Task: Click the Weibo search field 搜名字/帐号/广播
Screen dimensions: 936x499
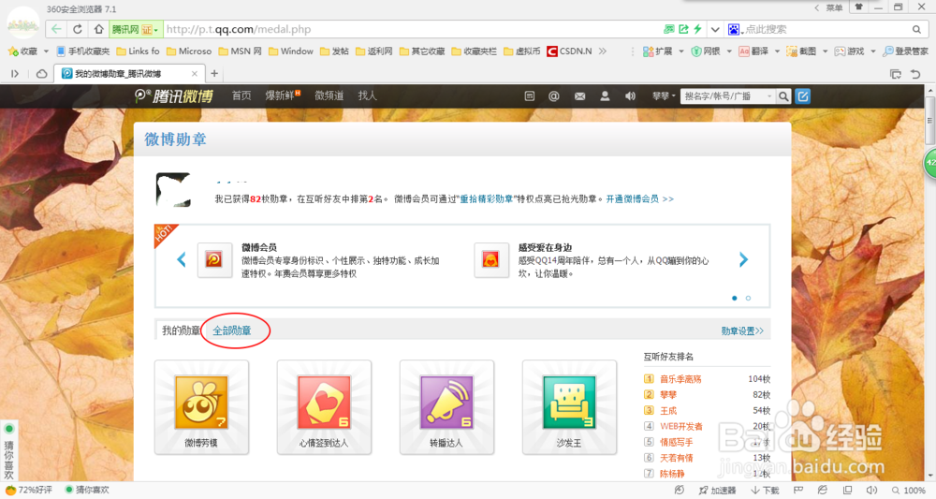Action: click(727, 96)
